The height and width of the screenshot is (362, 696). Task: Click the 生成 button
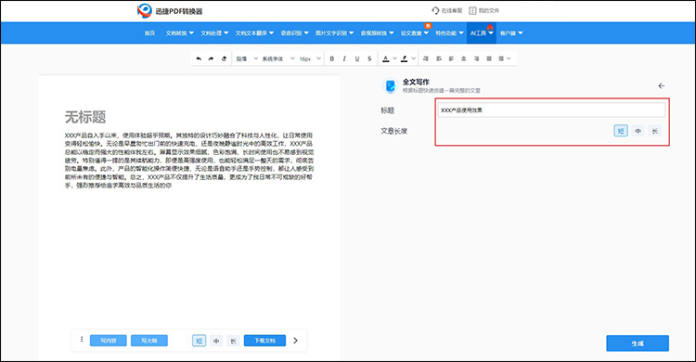[x=638, y=343]
